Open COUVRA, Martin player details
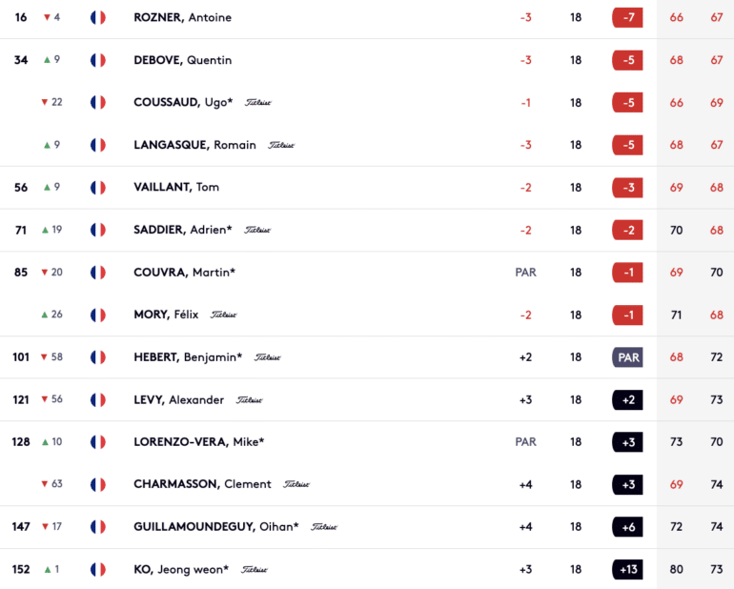734x589 pixels. [x=184, y=272]
